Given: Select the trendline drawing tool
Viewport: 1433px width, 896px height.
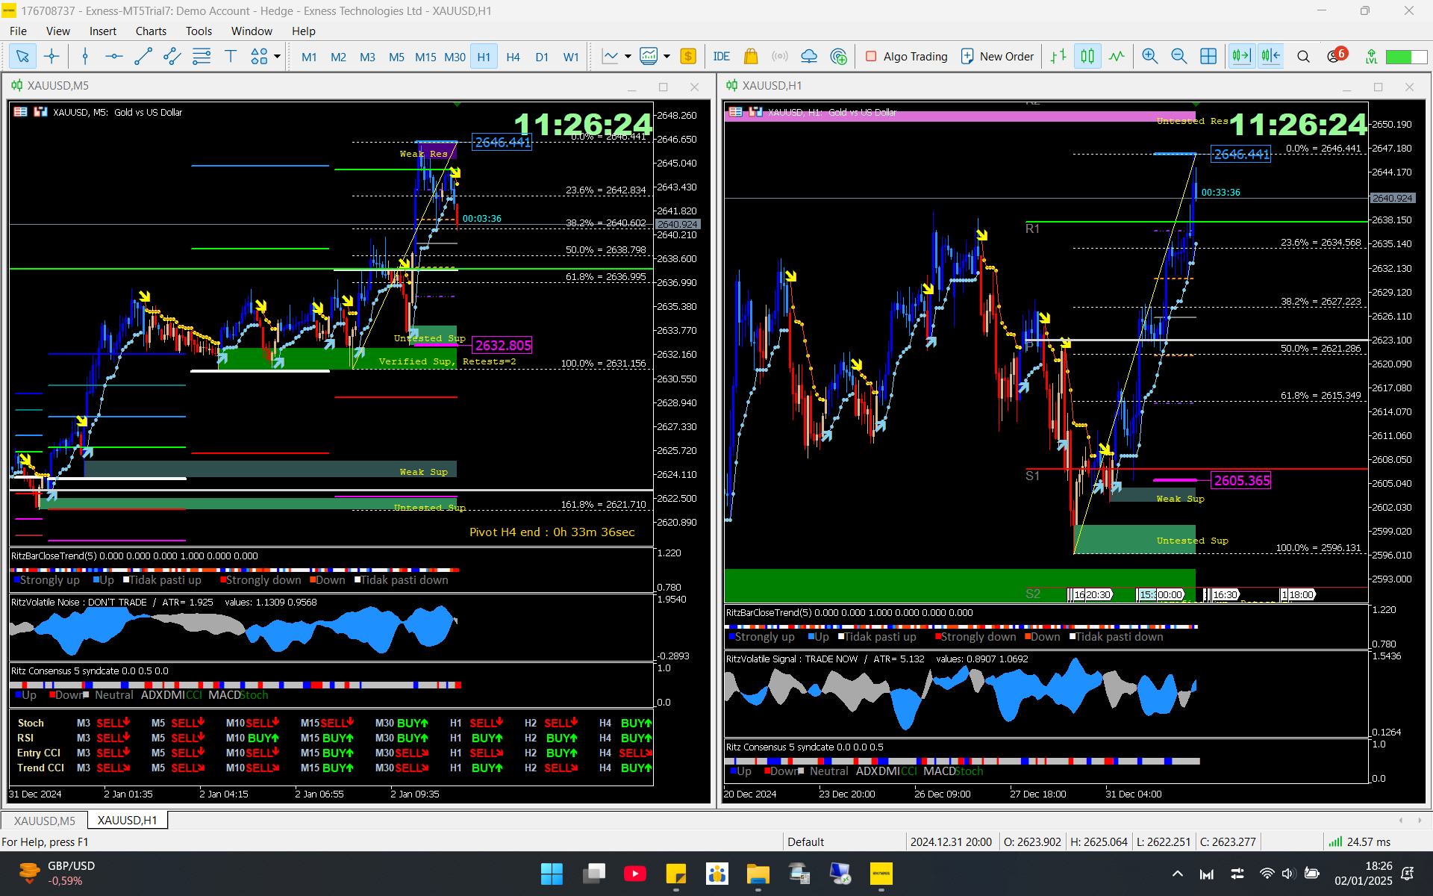Looking at the screenshot, I should [143, 56].
